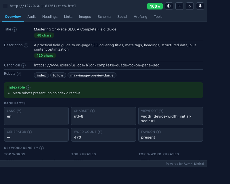The height and width of the screenshot is (184, 230).
Task: Click the TOP WORDS column heading
Action: coord(15,154)
